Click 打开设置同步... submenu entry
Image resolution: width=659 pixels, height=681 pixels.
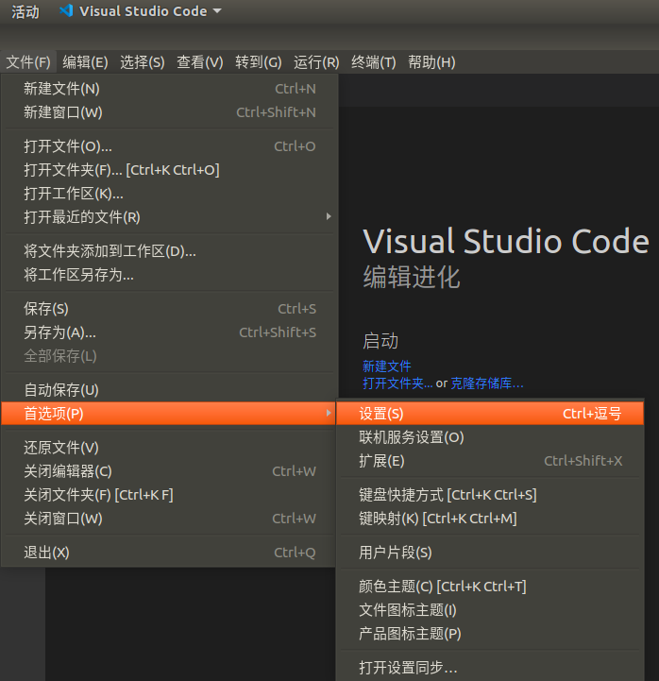pos(490,668)
